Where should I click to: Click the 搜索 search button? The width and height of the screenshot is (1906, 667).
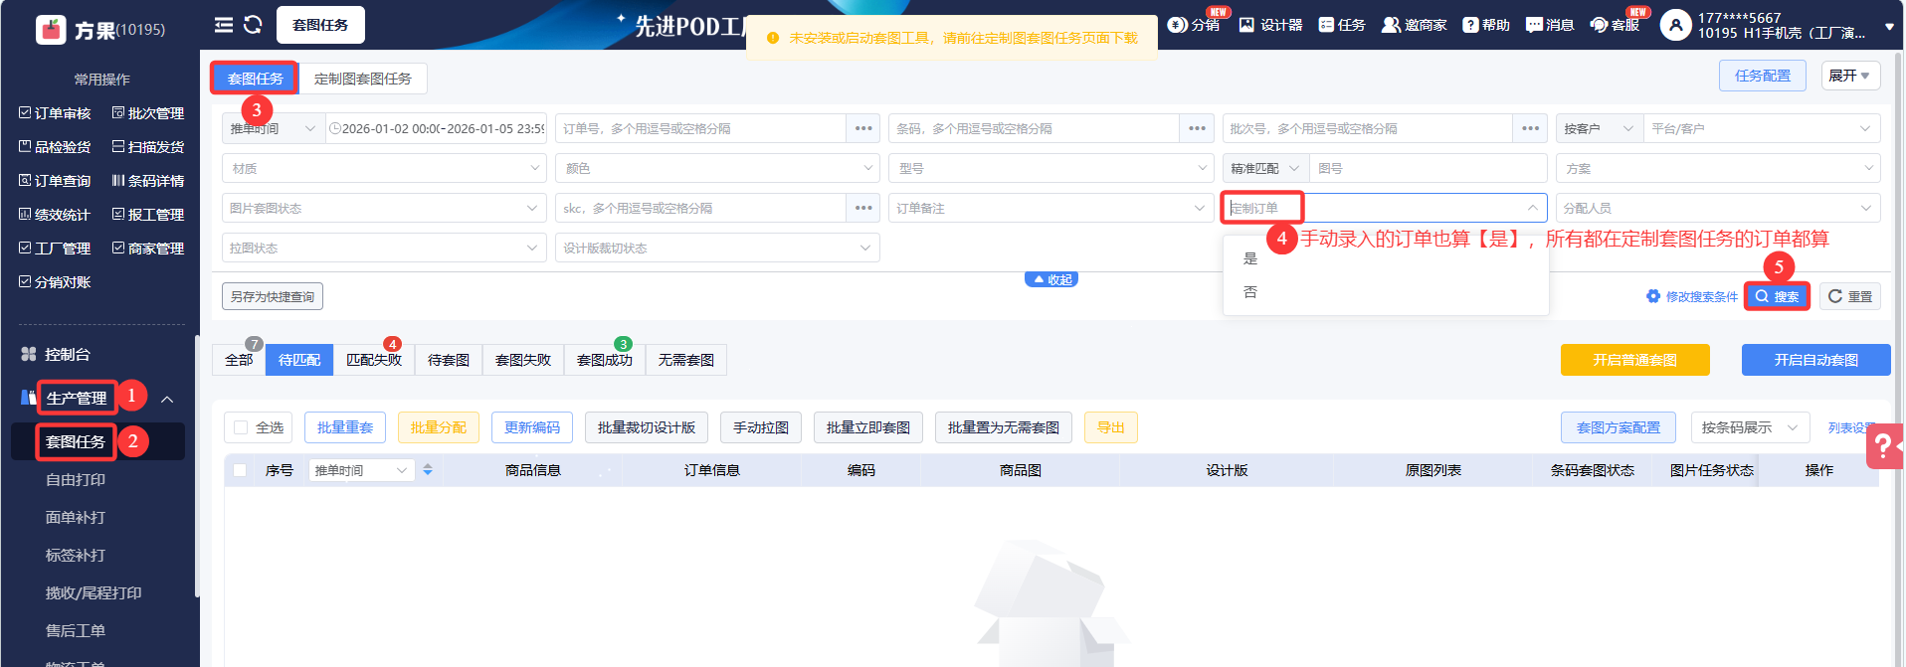pos(1777,296)
